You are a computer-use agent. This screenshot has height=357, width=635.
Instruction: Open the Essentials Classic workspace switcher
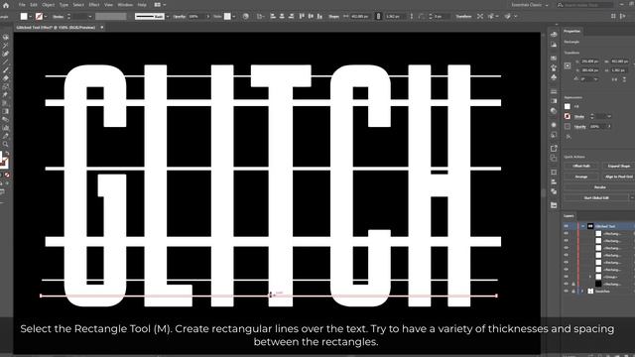pos(530,5)
